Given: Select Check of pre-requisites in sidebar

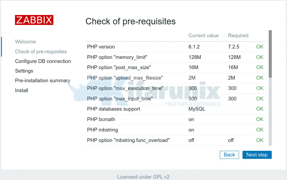Looking at the screenshot, I should click(x=41, y=52).
